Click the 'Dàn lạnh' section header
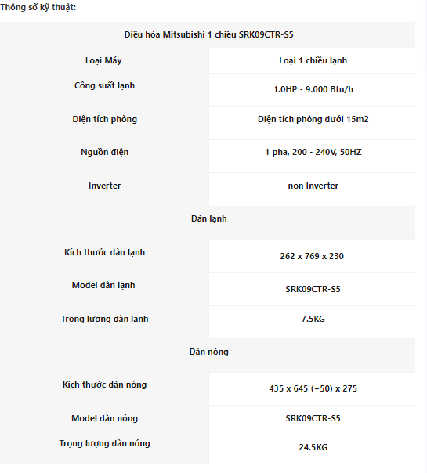The height and width of the screenshot is (473, 427). point(209,219)
